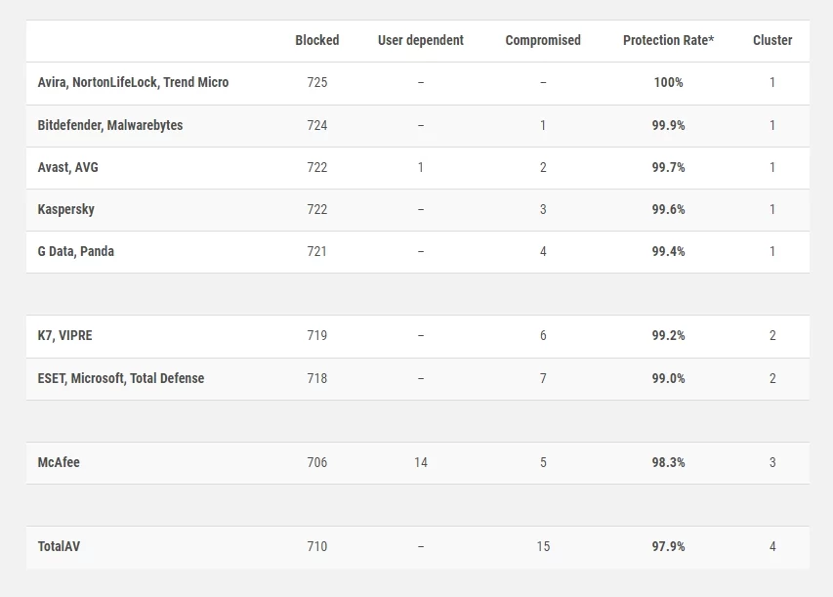Select the Cluster column header
The image size is (833, 597).
(772, 40)
